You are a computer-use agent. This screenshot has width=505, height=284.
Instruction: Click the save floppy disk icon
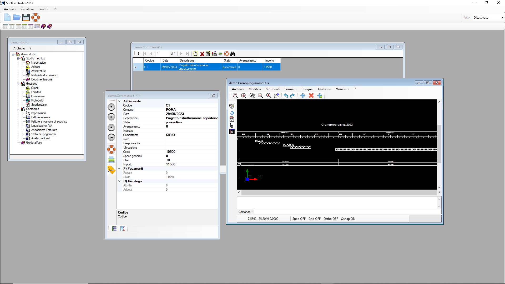pyautogui.click(x=26, y=18)
